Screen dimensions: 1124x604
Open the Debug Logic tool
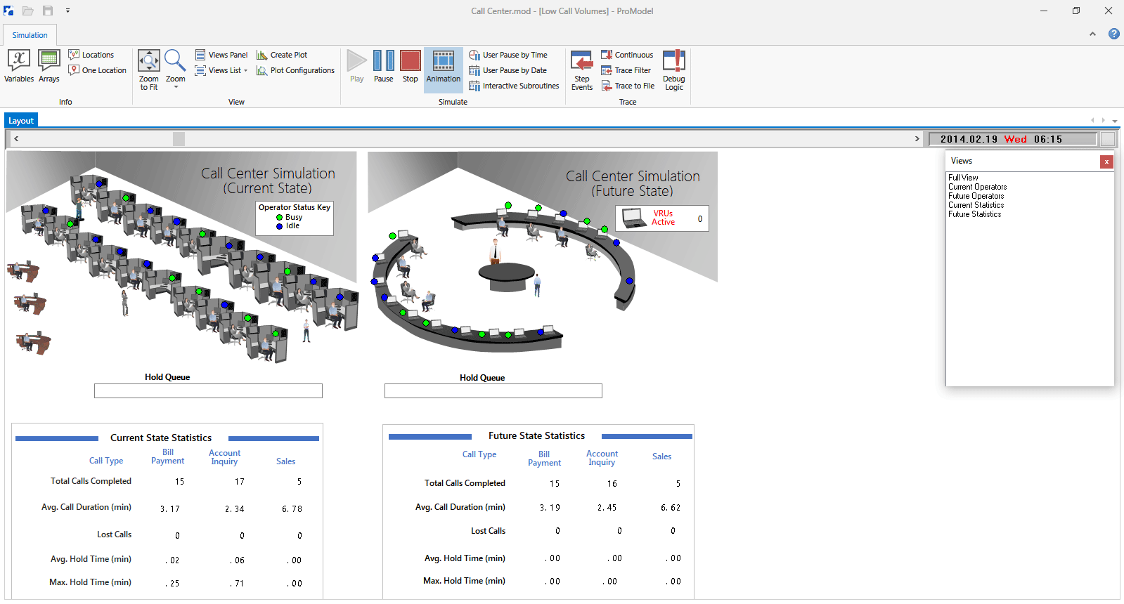point(673,70)
